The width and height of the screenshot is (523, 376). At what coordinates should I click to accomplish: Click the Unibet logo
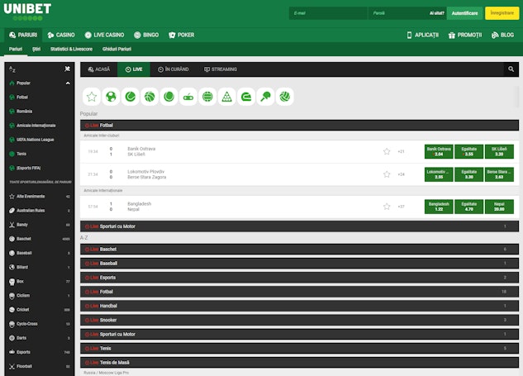coord(27,12)
